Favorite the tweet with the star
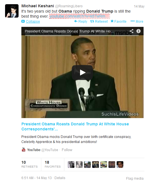This screenshot has height=183, width=152. pos(119,22)
